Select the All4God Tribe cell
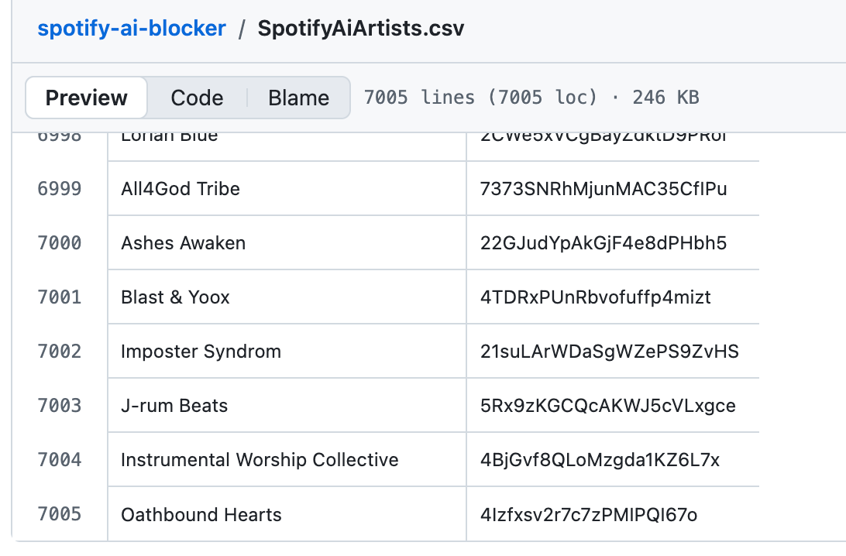Screen dimensions: 846x556 click(287, 188)
